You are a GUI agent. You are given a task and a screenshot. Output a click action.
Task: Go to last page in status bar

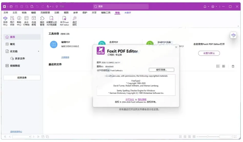(x=38, y=137)
